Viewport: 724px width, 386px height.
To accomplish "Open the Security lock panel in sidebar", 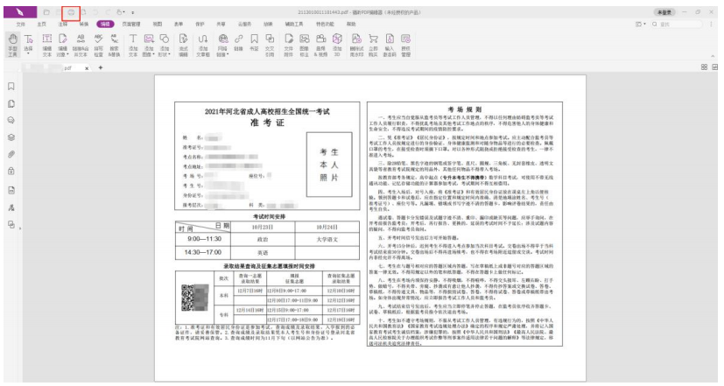I will point(11,172).
